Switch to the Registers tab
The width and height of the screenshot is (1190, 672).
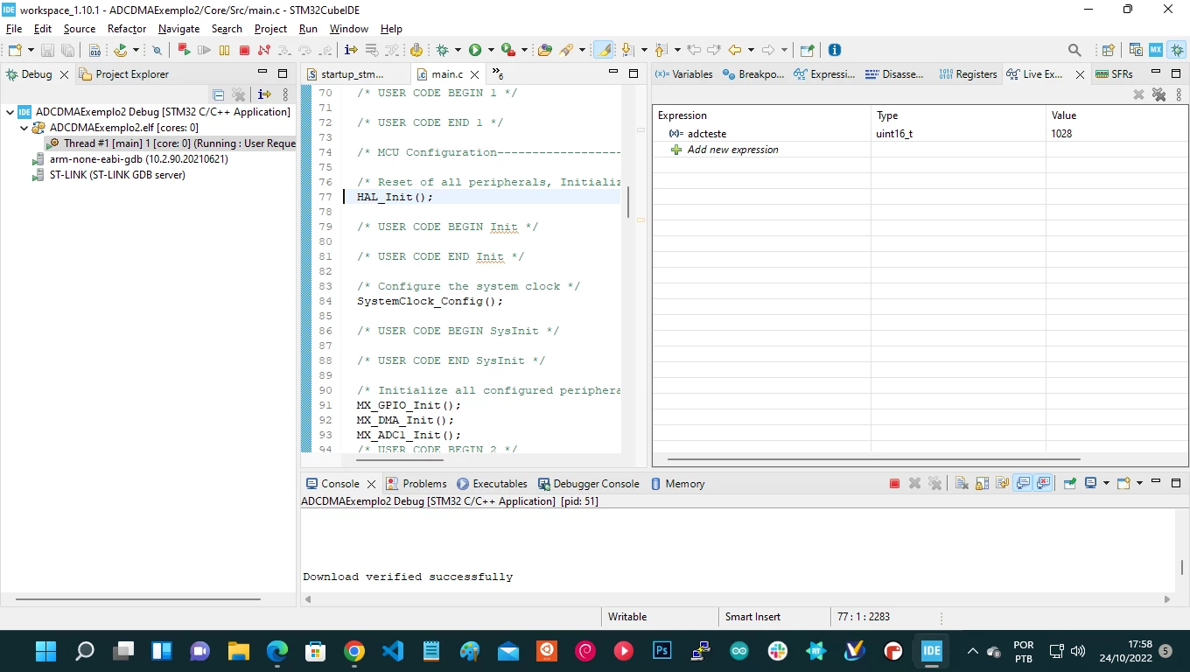click(968, 74)
